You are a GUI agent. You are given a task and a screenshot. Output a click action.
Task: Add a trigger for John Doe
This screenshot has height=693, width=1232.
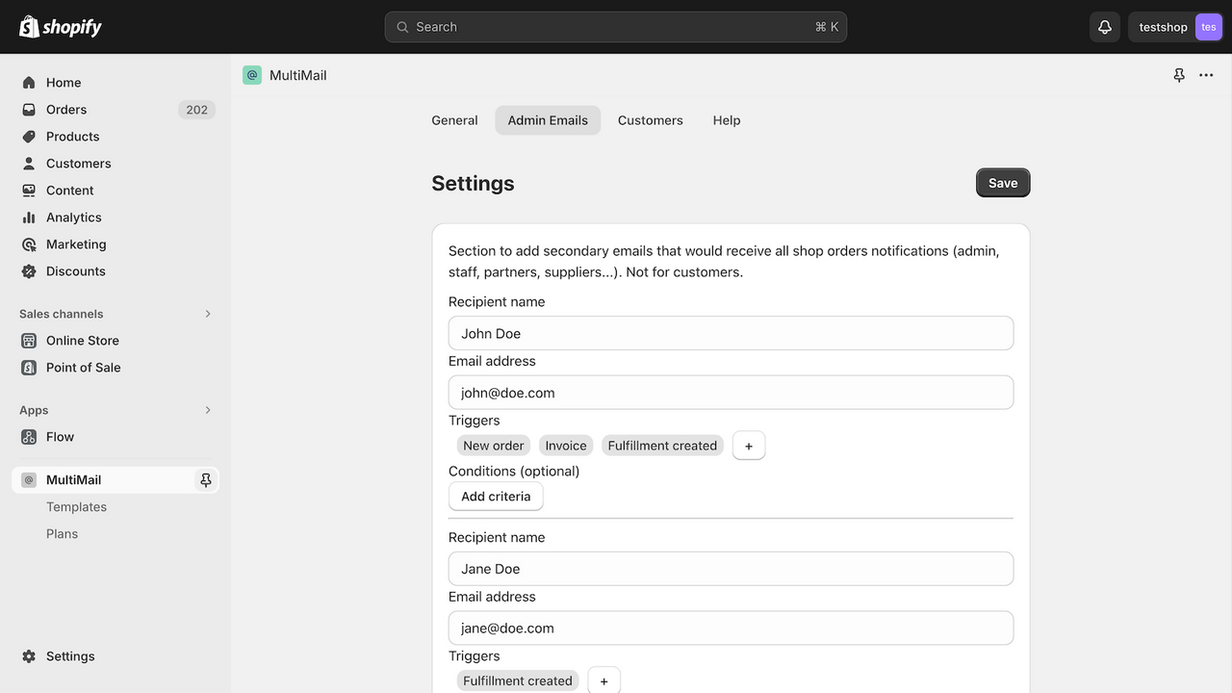(x=749, y=446)
